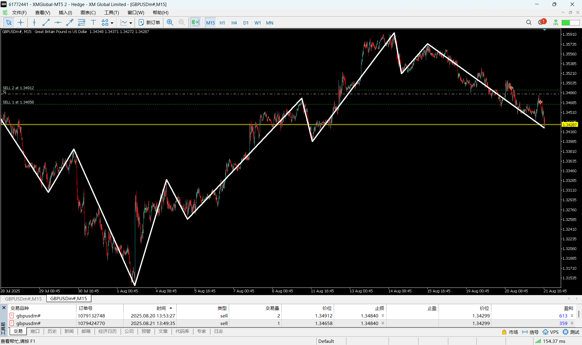Open the VPS link
This screenshot has width=582, height=345.
550,332
